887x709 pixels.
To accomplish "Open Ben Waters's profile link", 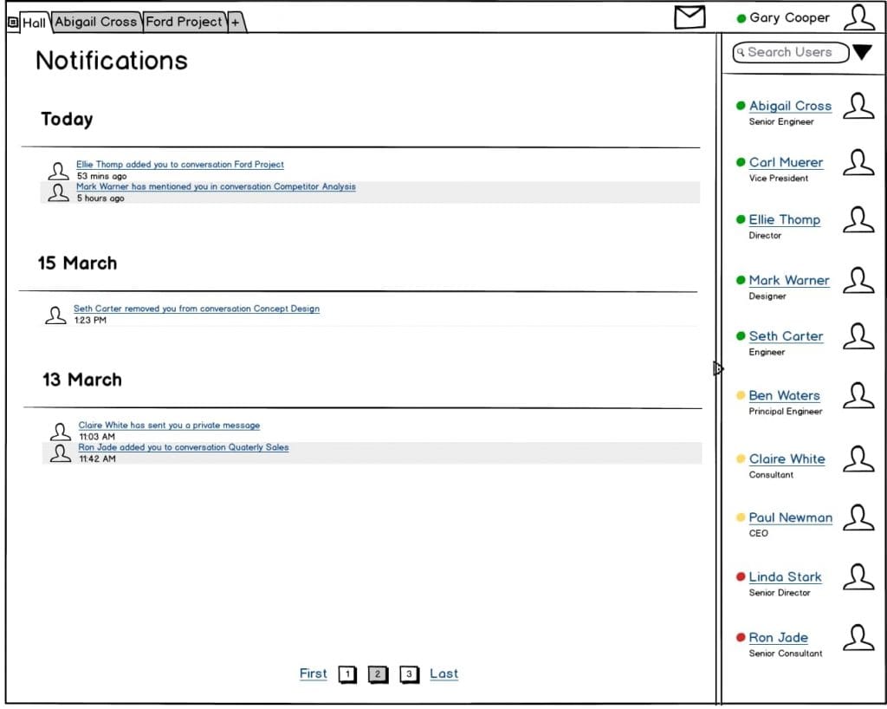I will pyautogui.click(x=784, y=395).
